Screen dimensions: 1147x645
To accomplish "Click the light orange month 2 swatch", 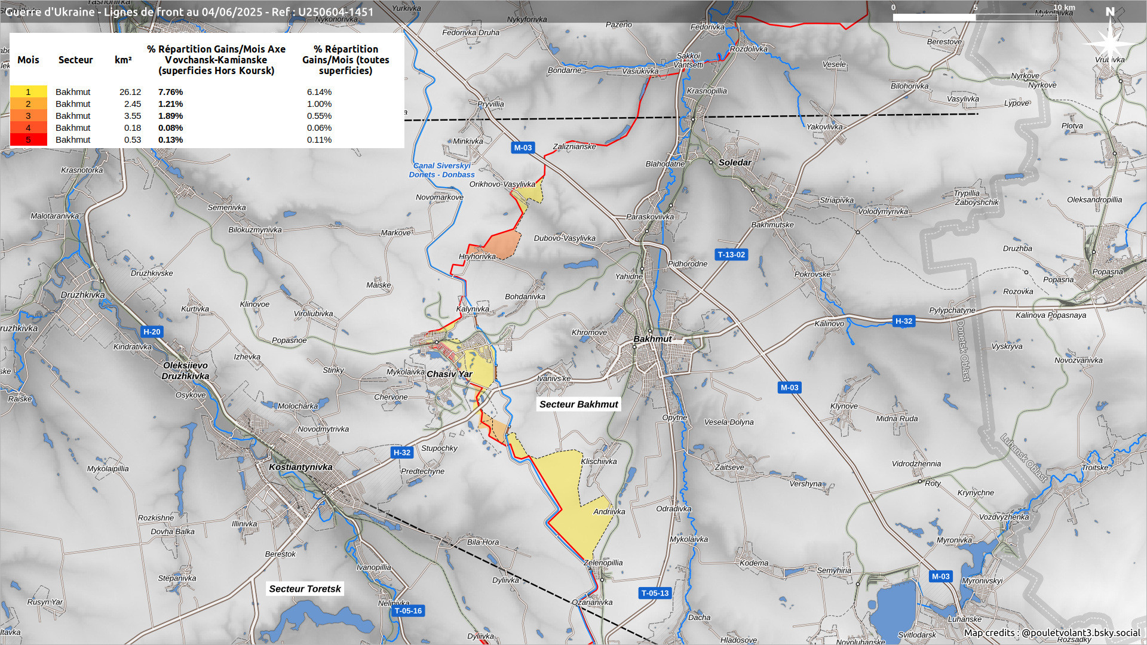I will (28, 103).
